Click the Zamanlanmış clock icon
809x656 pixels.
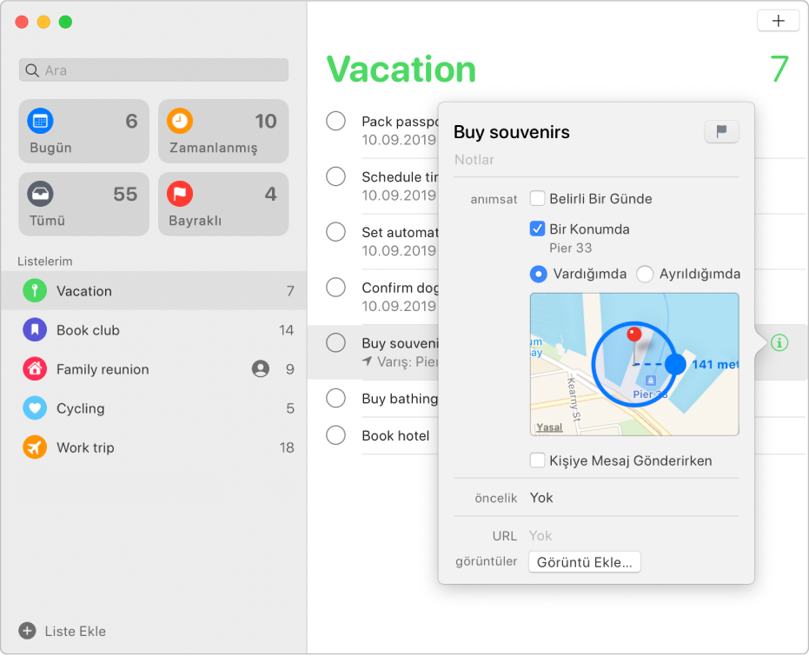pos(180,121)
